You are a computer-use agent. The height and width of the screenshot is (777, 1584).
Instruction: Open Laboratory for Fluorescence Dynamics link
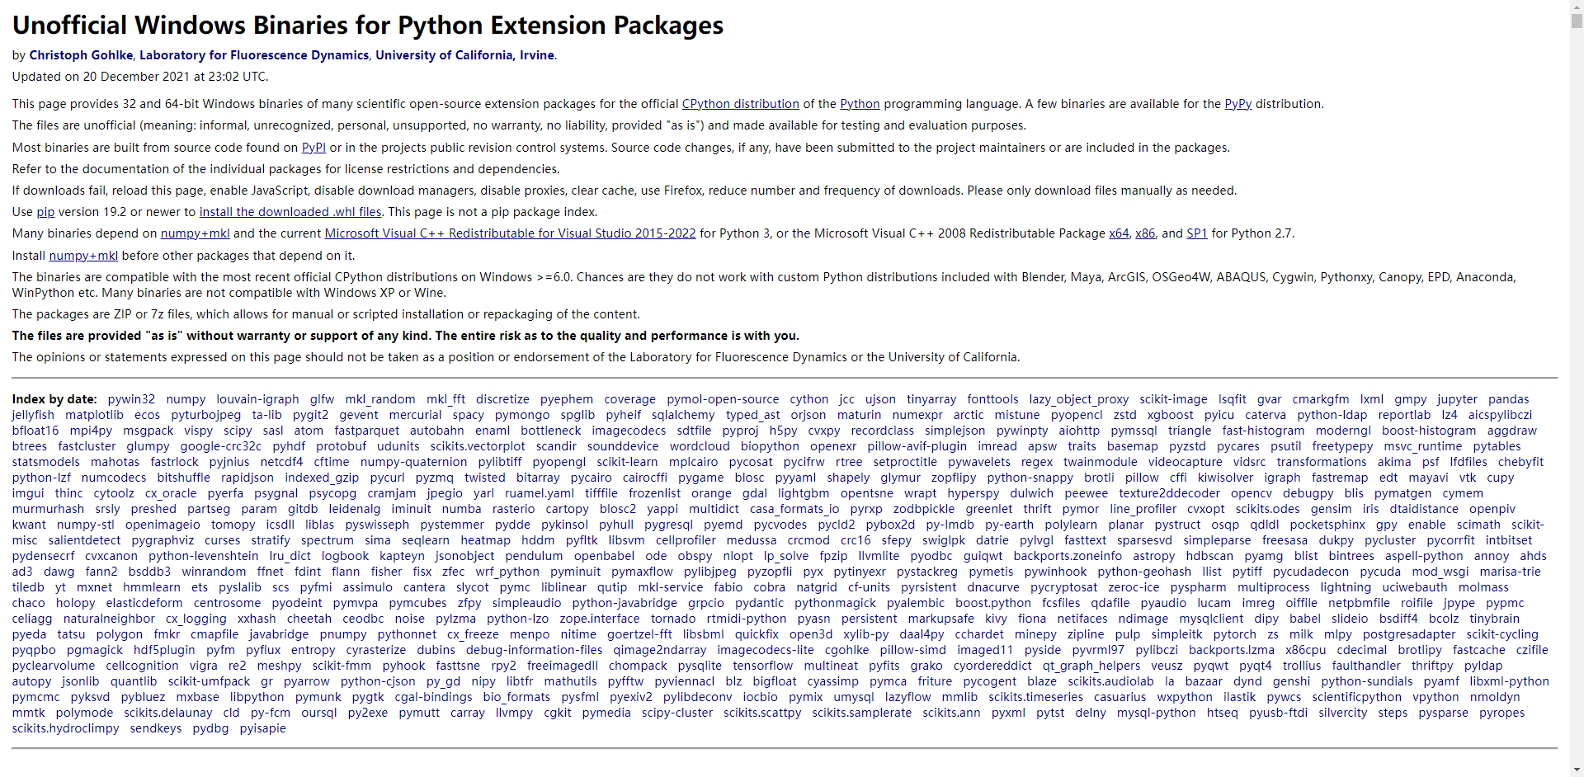pos(254,55)
